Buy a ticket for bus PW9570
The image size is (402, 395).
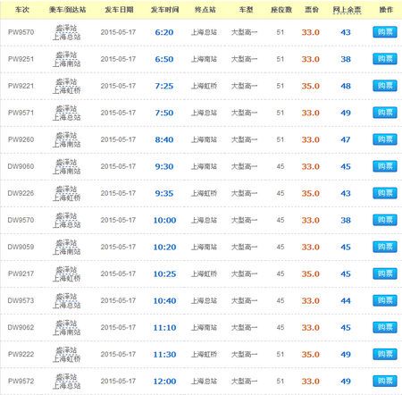385,32
